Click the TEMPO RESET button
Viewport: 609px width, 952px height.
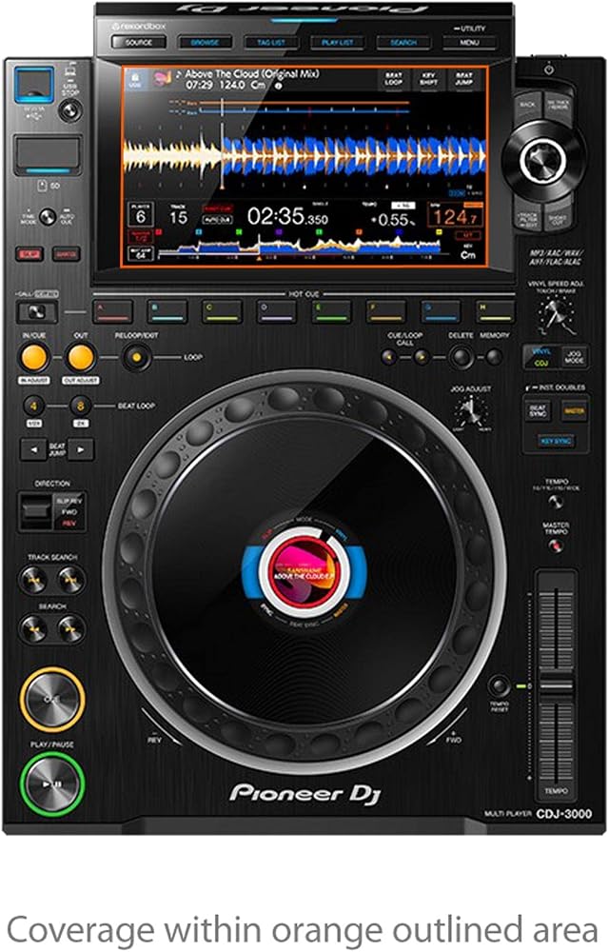(x=500, y=686)
